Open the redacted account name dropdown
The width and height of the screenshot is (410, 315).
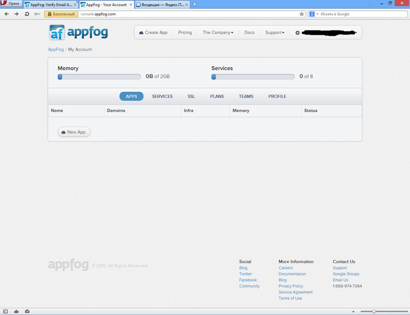330,33
